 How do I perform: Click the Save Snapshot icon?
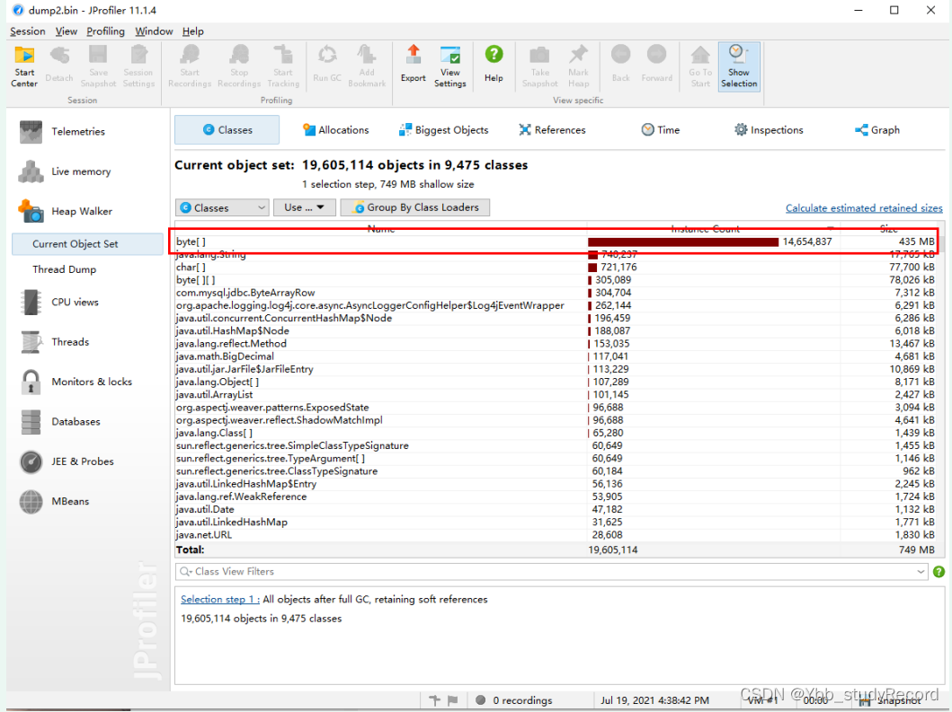tap(98, 66)
